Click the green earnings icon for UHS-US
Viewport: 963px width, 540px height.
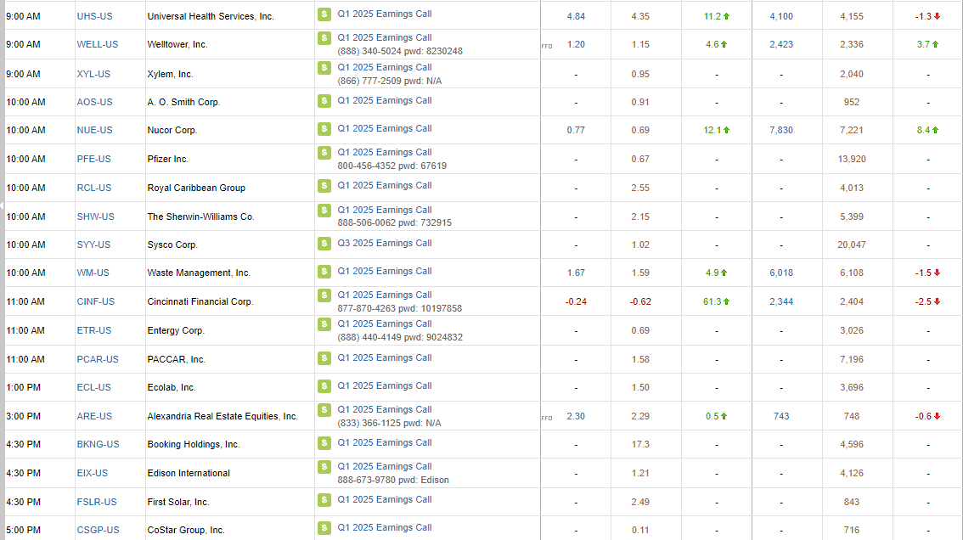click(324, 14)
